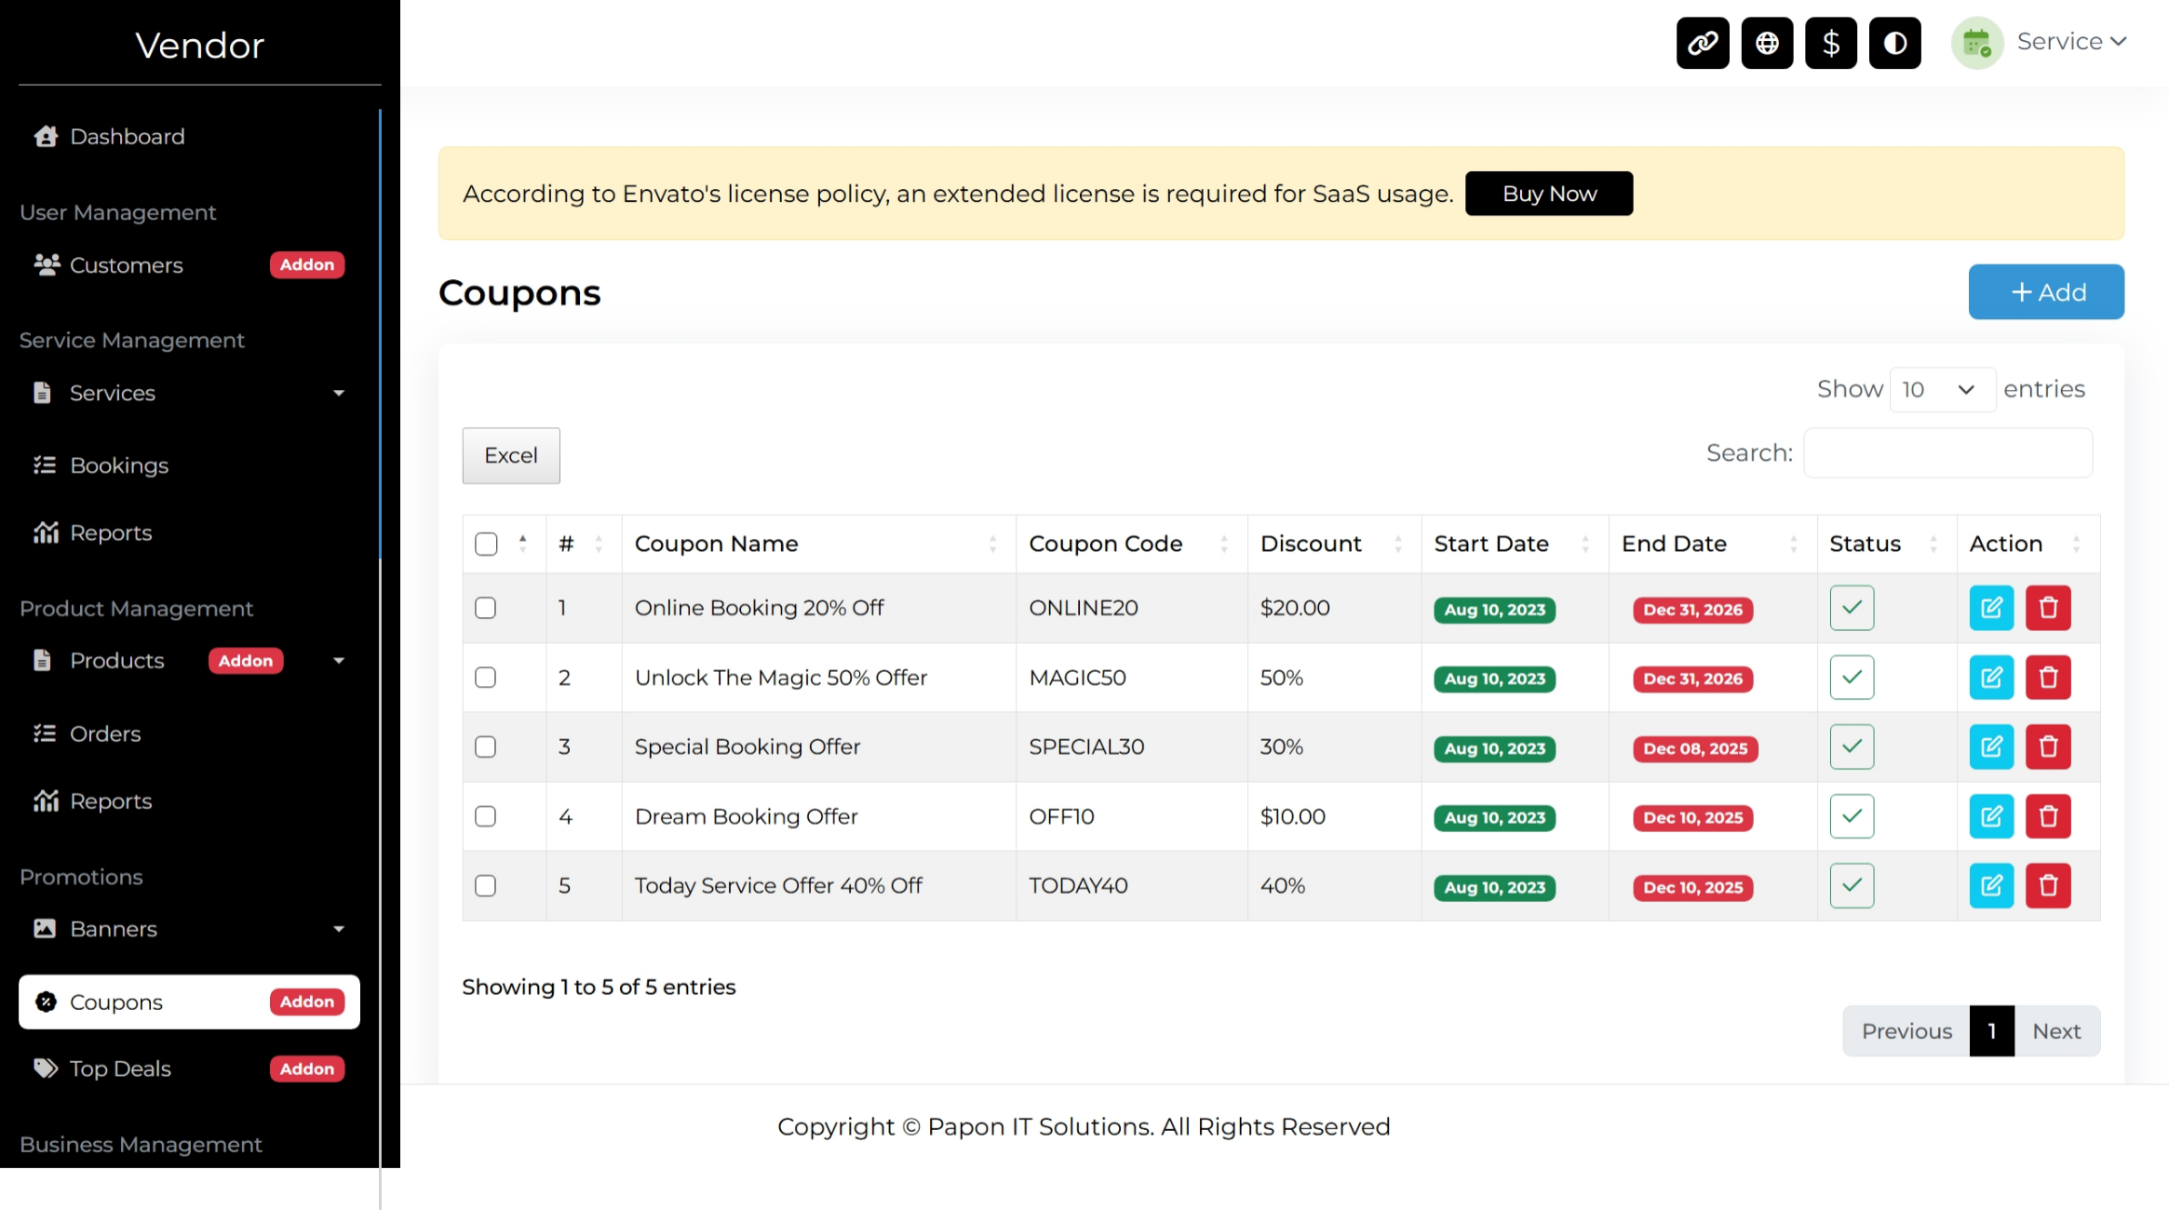The image size is (2169, 1210).
Task: Click the link icon in top bar
Action: coord(1703,43)
